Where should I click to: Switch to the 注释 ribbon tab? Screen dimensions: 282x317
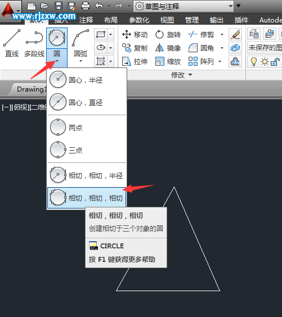tap(86, 20)
